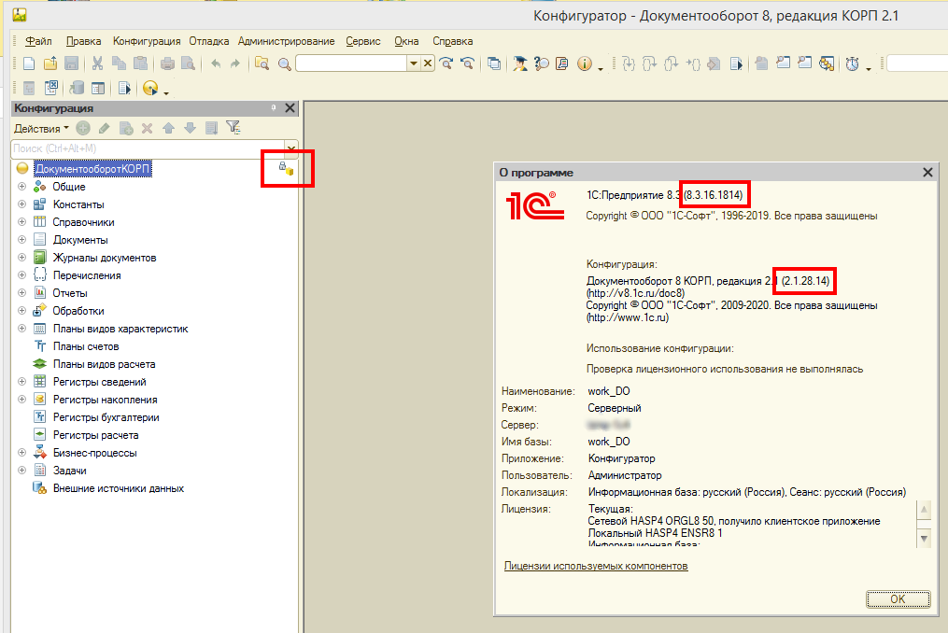
Task: Select the Внешние источники данных tree item
Action: tap(119, 488)
